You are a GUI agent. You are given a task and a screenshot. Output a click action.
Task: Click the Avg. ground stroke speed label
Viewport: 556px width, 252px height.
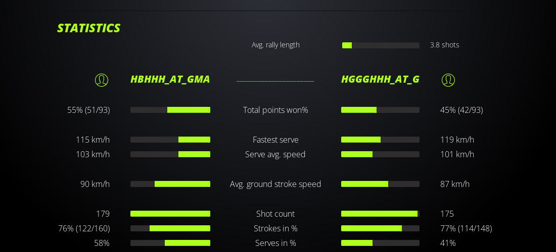click(275, 184)
